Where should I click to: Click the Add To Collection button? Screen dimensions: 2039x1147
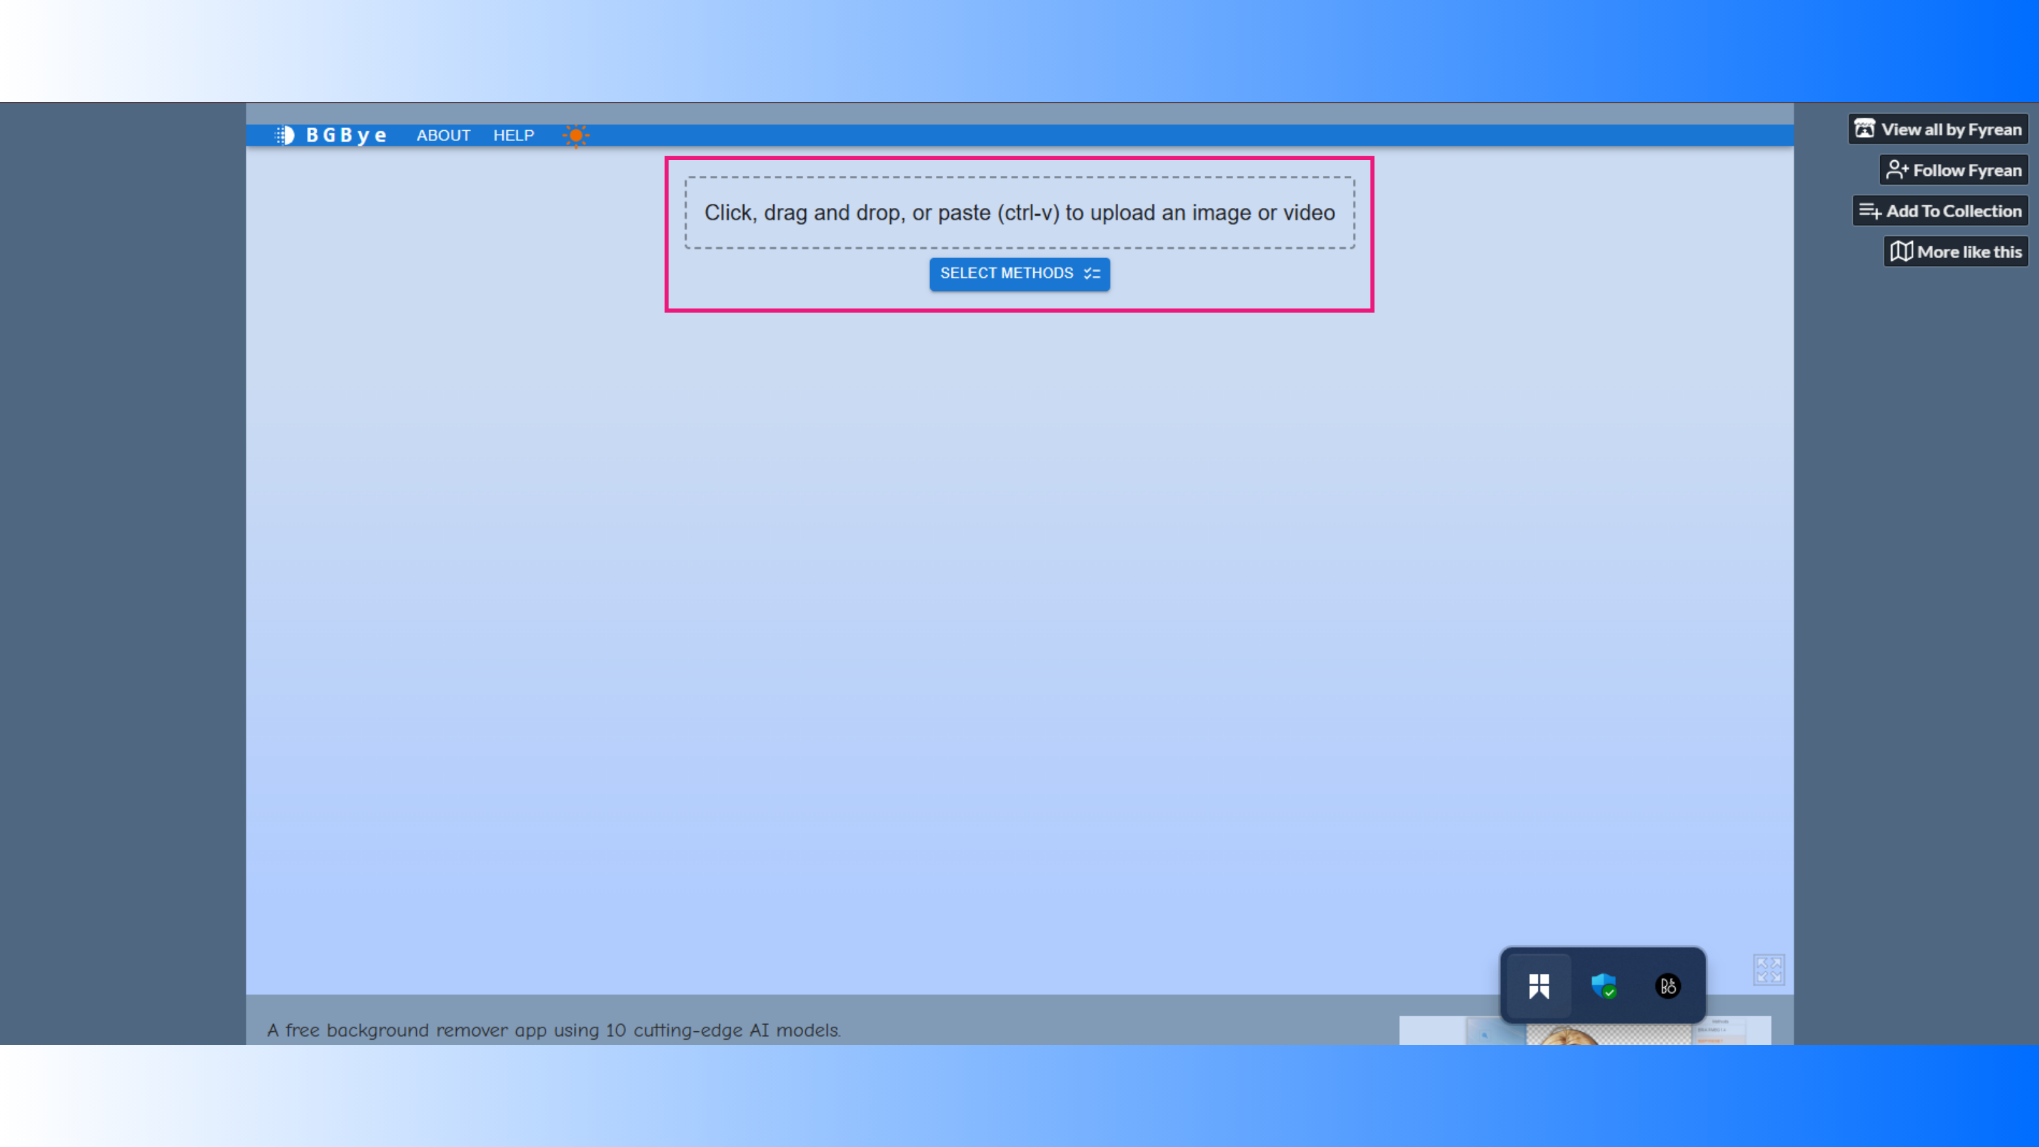[1953, 211]
